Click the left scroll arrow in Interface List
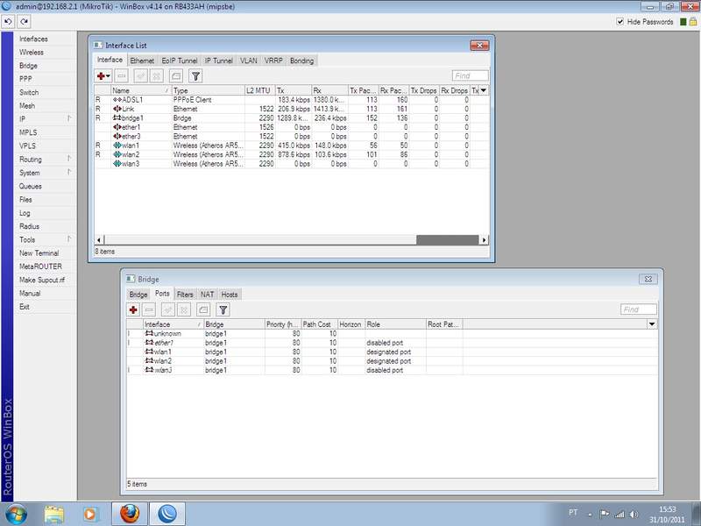The height and width of the screenshot is (526, 701). [x=99, y=239]
